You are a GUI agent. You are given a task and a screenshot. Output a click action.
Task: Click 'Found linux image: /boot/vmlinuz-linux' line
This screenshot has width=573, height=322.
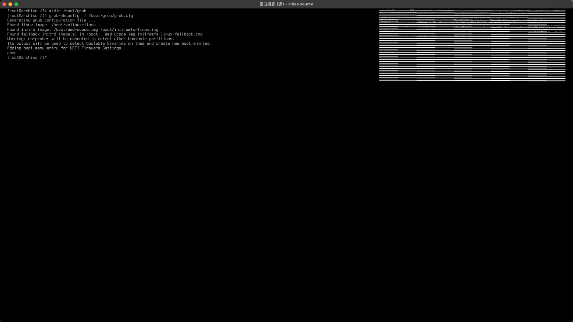click(51, 25)
